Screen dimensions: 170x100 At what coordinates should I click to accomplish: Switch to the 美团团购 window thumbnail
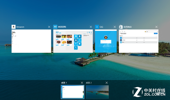pyautogui.click(x=73, y=41)
